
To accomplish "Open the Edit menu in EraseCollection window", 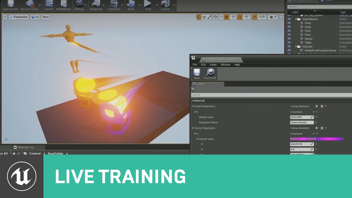I will pyautogui.click(x=203, y=65).
